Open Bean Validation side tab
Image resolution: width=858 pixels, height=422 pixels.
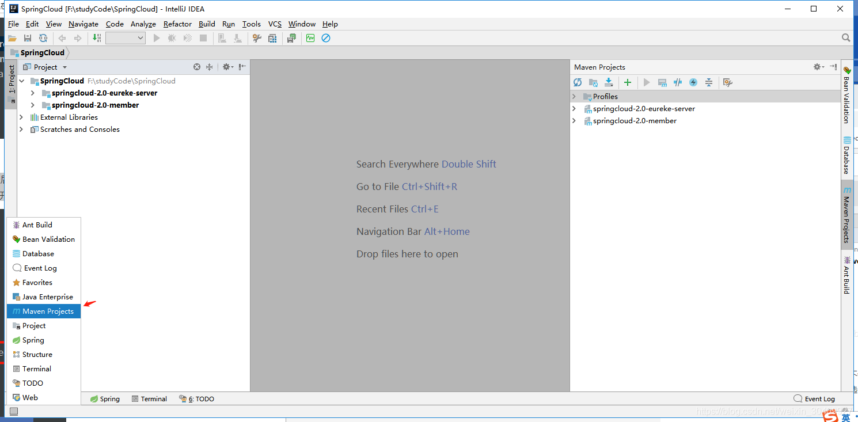(x=847, y=94)
